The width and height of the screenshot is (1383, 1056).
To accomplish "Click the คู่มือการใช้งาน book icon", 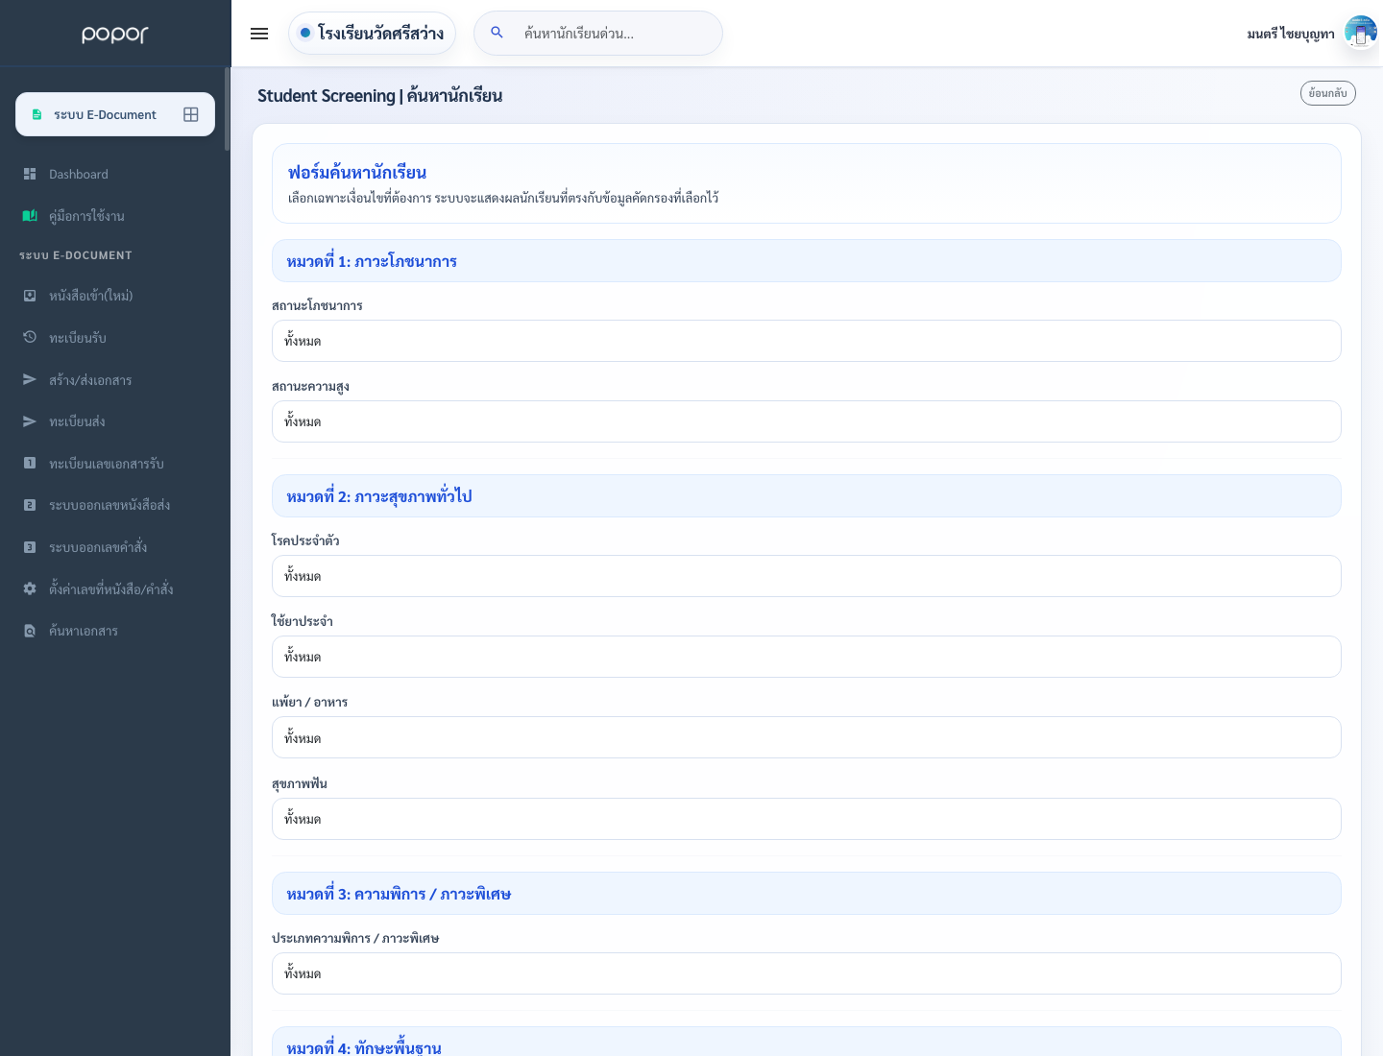I will tap(30, 216).
